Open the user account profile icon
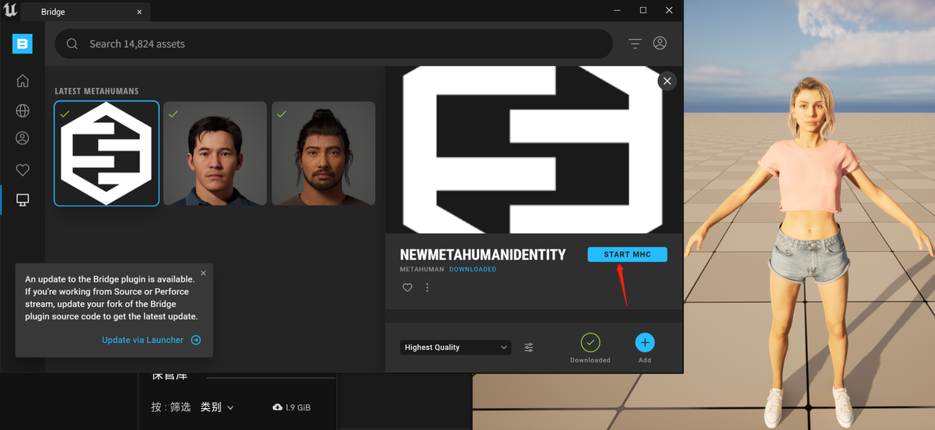 point(660,43)
